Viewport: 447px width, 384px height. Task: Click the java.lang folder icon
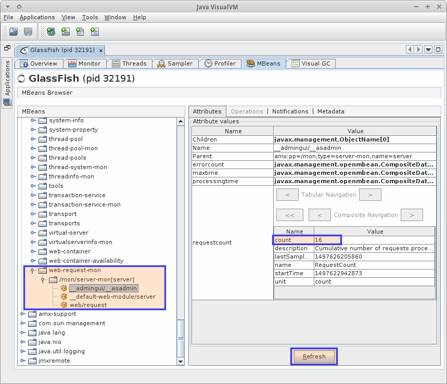point(32,332)
